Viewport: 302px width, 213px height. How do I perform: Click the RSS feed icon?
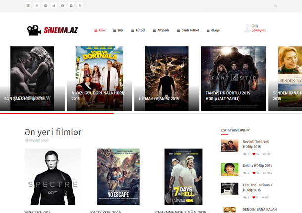pyautogui.click(x=80, y=6)
